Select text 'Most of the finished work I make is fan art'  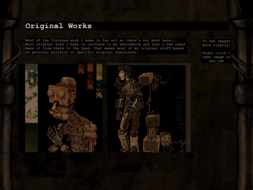pyautogui.click(x=71, y=40)
